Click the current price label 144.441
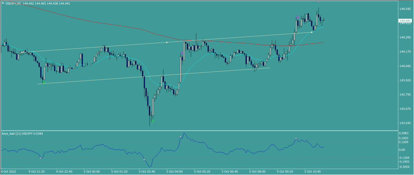Viewport: 414px width, 175px height. tap(405, 21)
